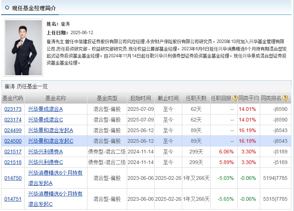The image size is (294, 211).
Task: Click the 起始时间 column header
Action: [141, 98]
